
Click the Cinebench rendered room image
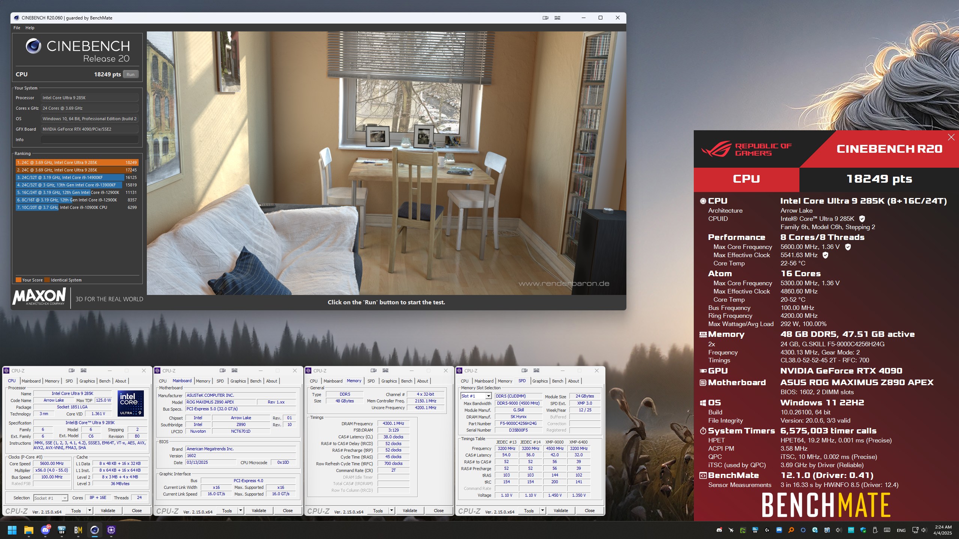(x=386, y=163)
